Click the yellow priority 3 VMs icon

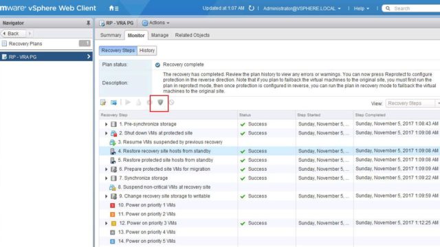click(x=113, y=223)
